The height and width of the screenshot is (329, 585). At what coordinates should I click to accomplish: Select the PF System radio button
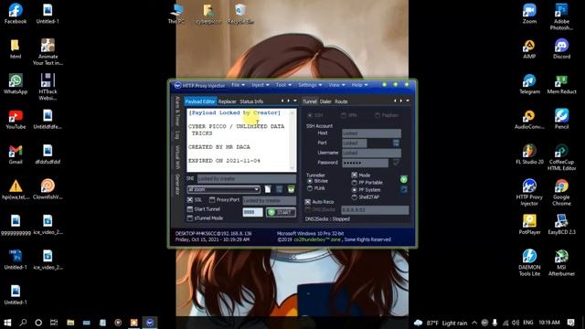pos(355,190)
